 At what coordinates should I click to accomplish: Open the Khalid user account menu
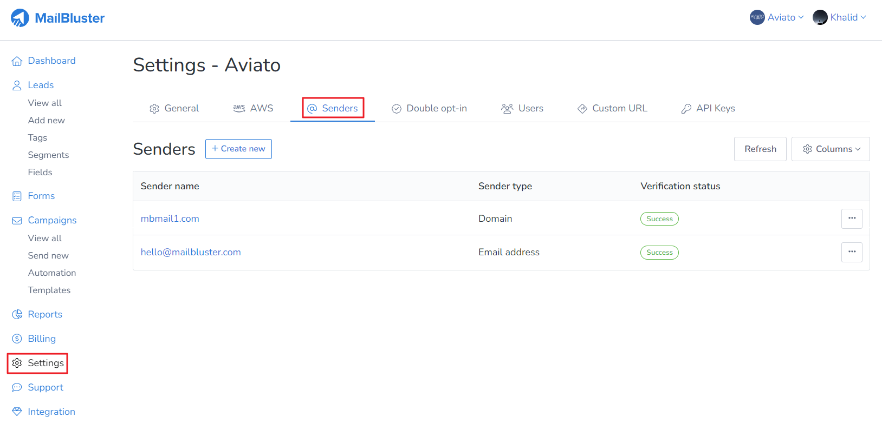point(840,17)
